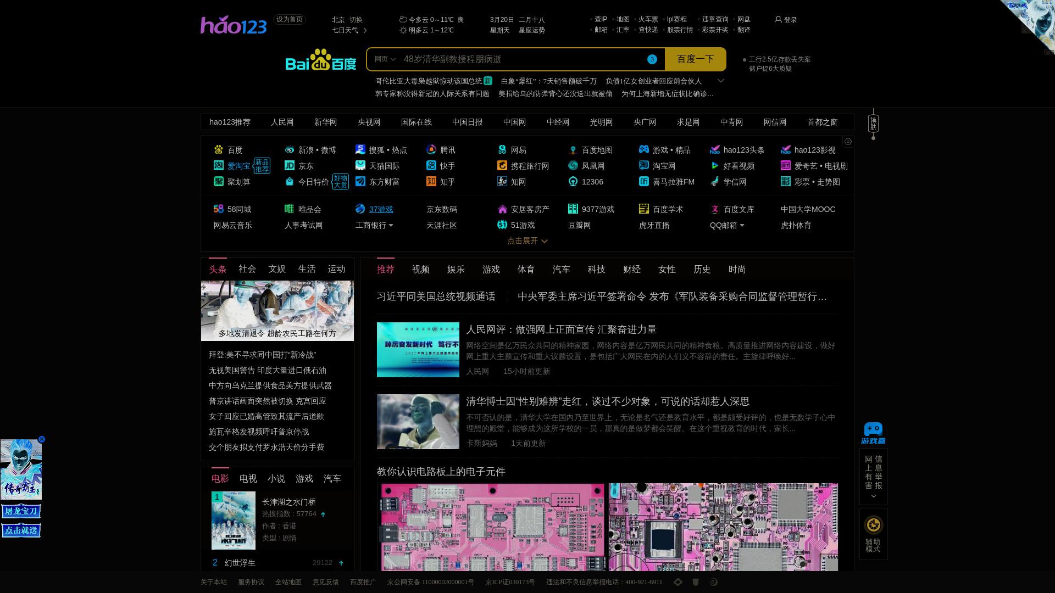Open the 游戏盒 game box icon

point(873,433)
